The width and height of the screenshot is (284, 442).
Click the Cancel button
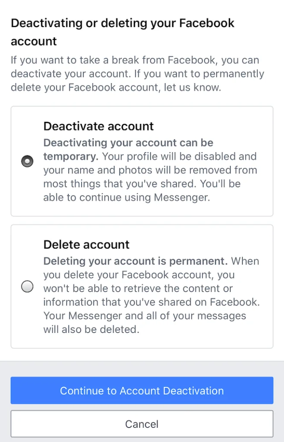tap(142, 424)
